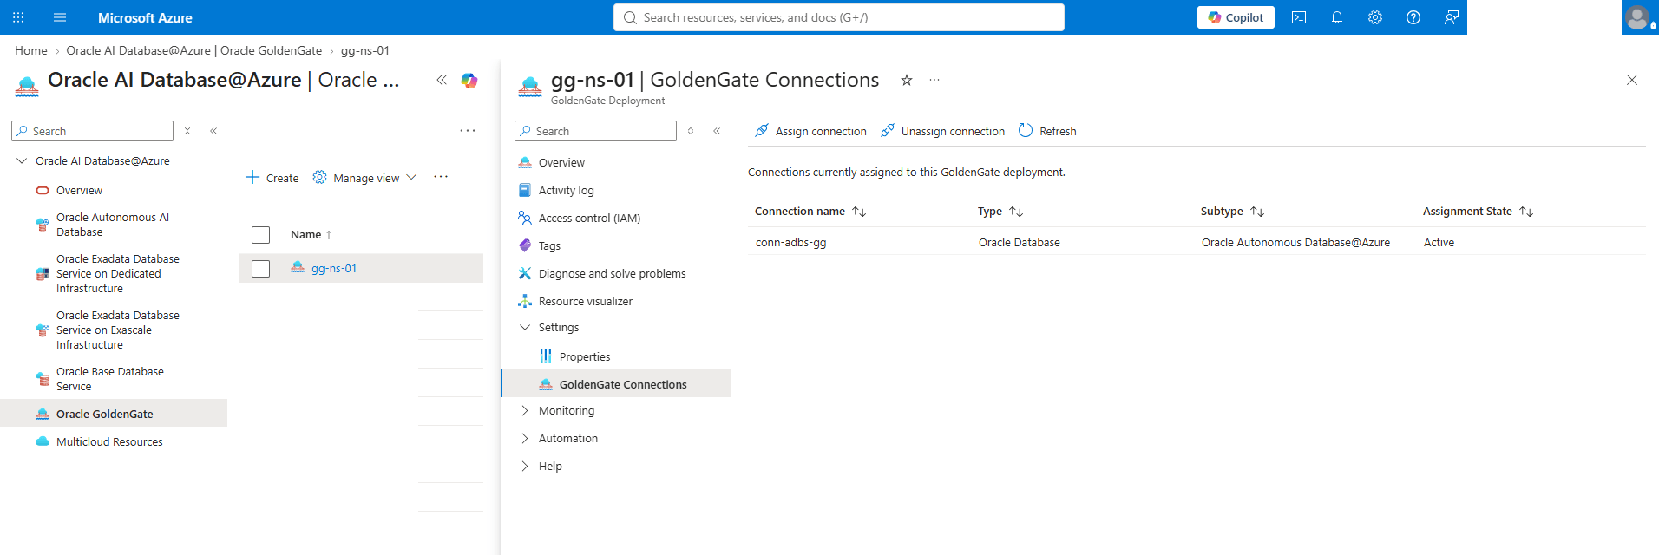The image size is (1659, 555).
Task: Focus the global search resources field
Action: tap(839, 17)
